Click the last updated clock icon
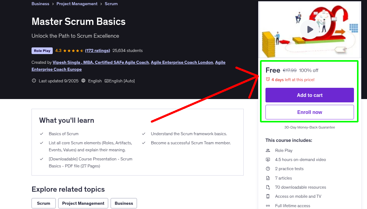Image resolution: width=367 pixels, height=209 pixels. coord(34,81)
